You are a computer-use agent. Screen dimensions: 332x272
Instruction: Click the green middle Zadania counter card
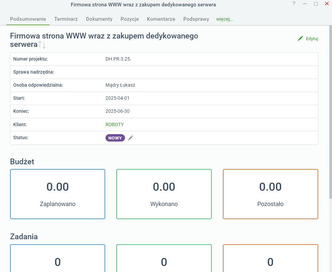(164, 258)
